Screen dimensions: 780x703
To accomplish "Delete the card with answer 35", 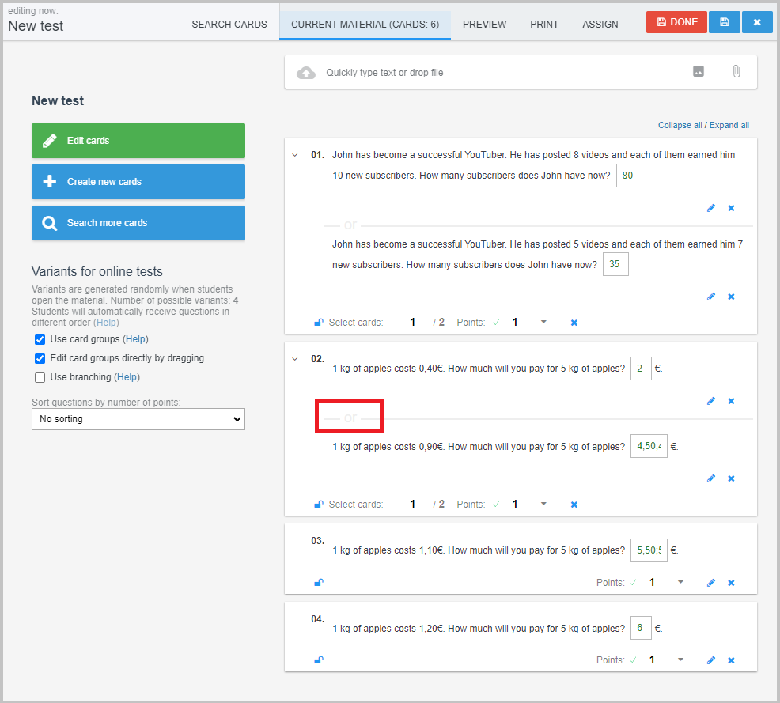I will pos(731,297).
